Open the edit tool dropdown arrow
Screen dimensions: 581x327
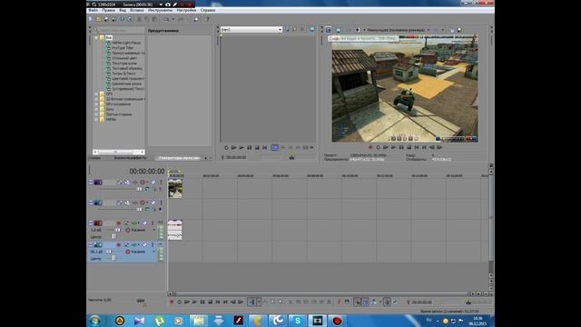click(x=259, y=302)
